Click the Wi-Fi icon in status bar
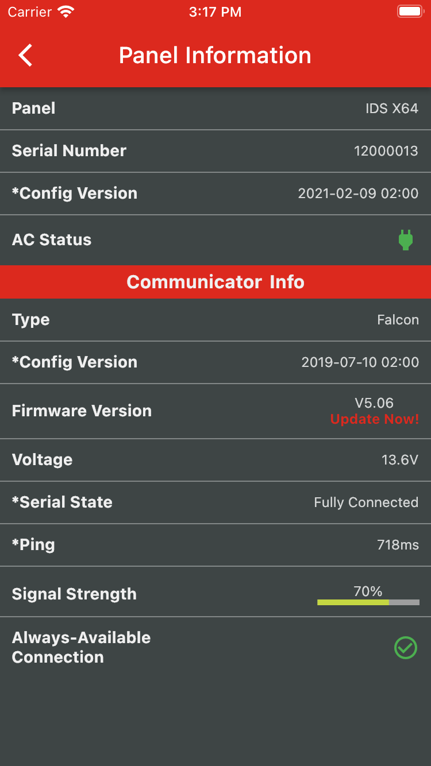The height and width of the screenshot is (766, 431). 67,12
